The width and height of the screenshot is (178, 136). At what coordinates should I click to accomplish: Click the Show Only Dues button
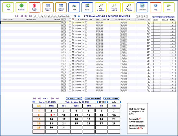[x=74, y=98]
